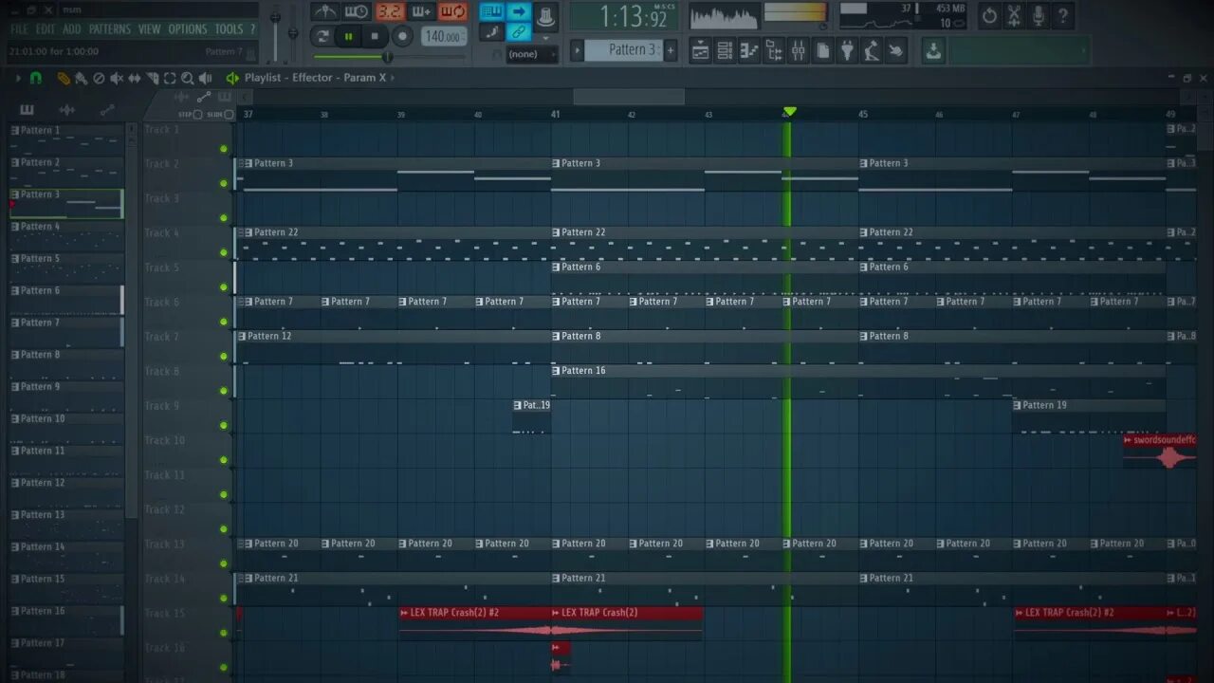The width and height of the screenshot is (1214, 683).
Task: Select the slip tool in playlist
Action: [135, 78]
